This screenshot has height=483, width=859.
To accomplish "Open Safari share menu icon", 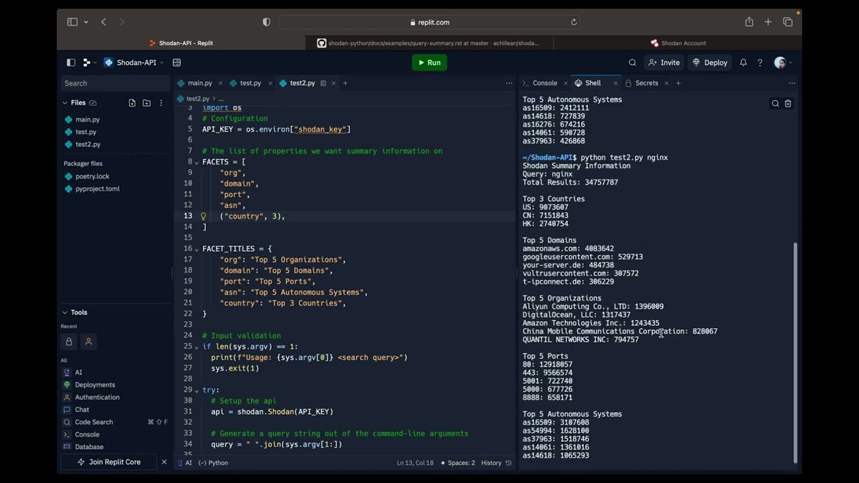I will click(749, 22).
